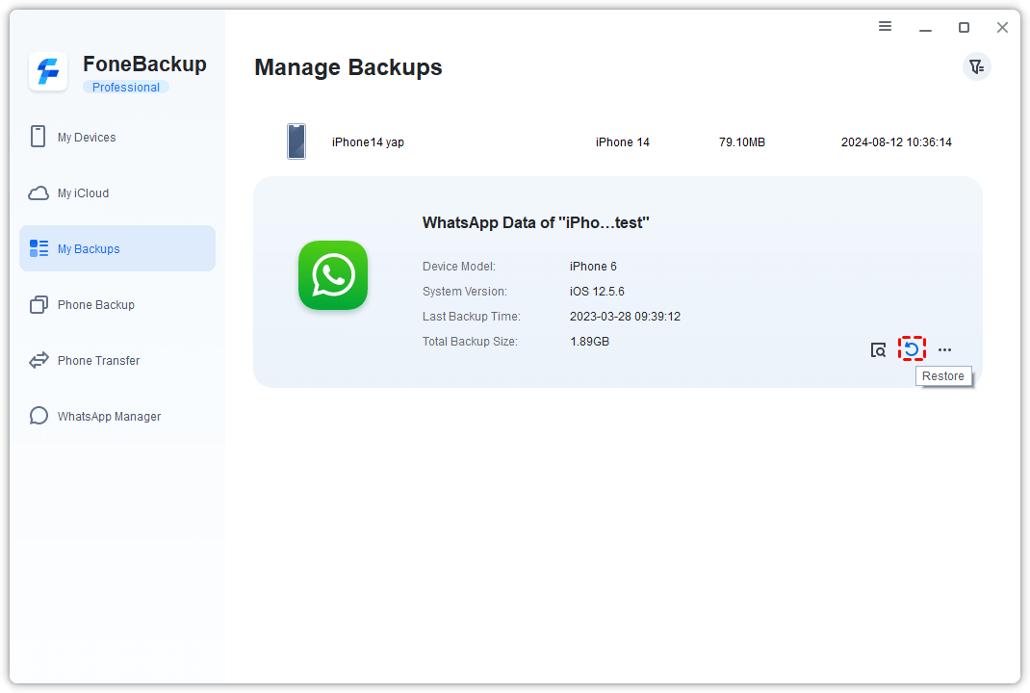
Task: Open the three-dot more options menu
Action: [x=944, y=350]
